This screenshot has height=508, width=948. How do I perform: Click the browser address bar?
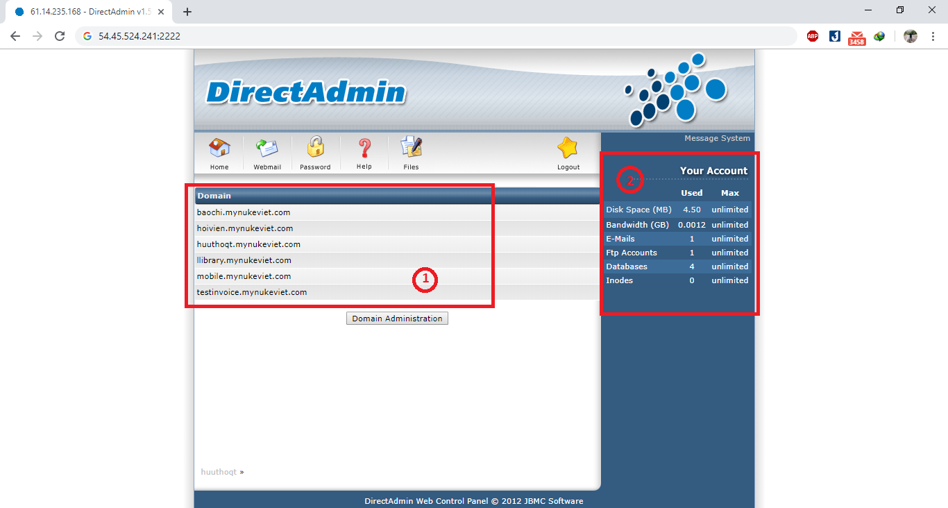444,36
